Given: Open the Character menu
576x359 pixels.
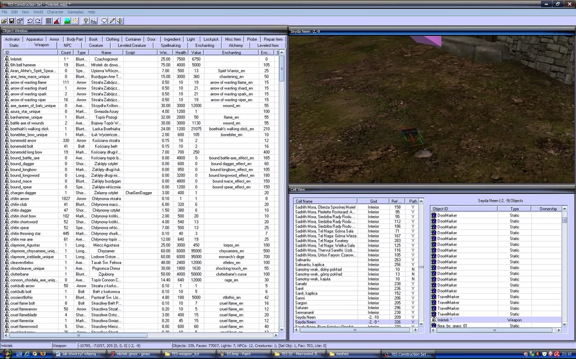Looking at the screenshot, I should coord(55,12).
